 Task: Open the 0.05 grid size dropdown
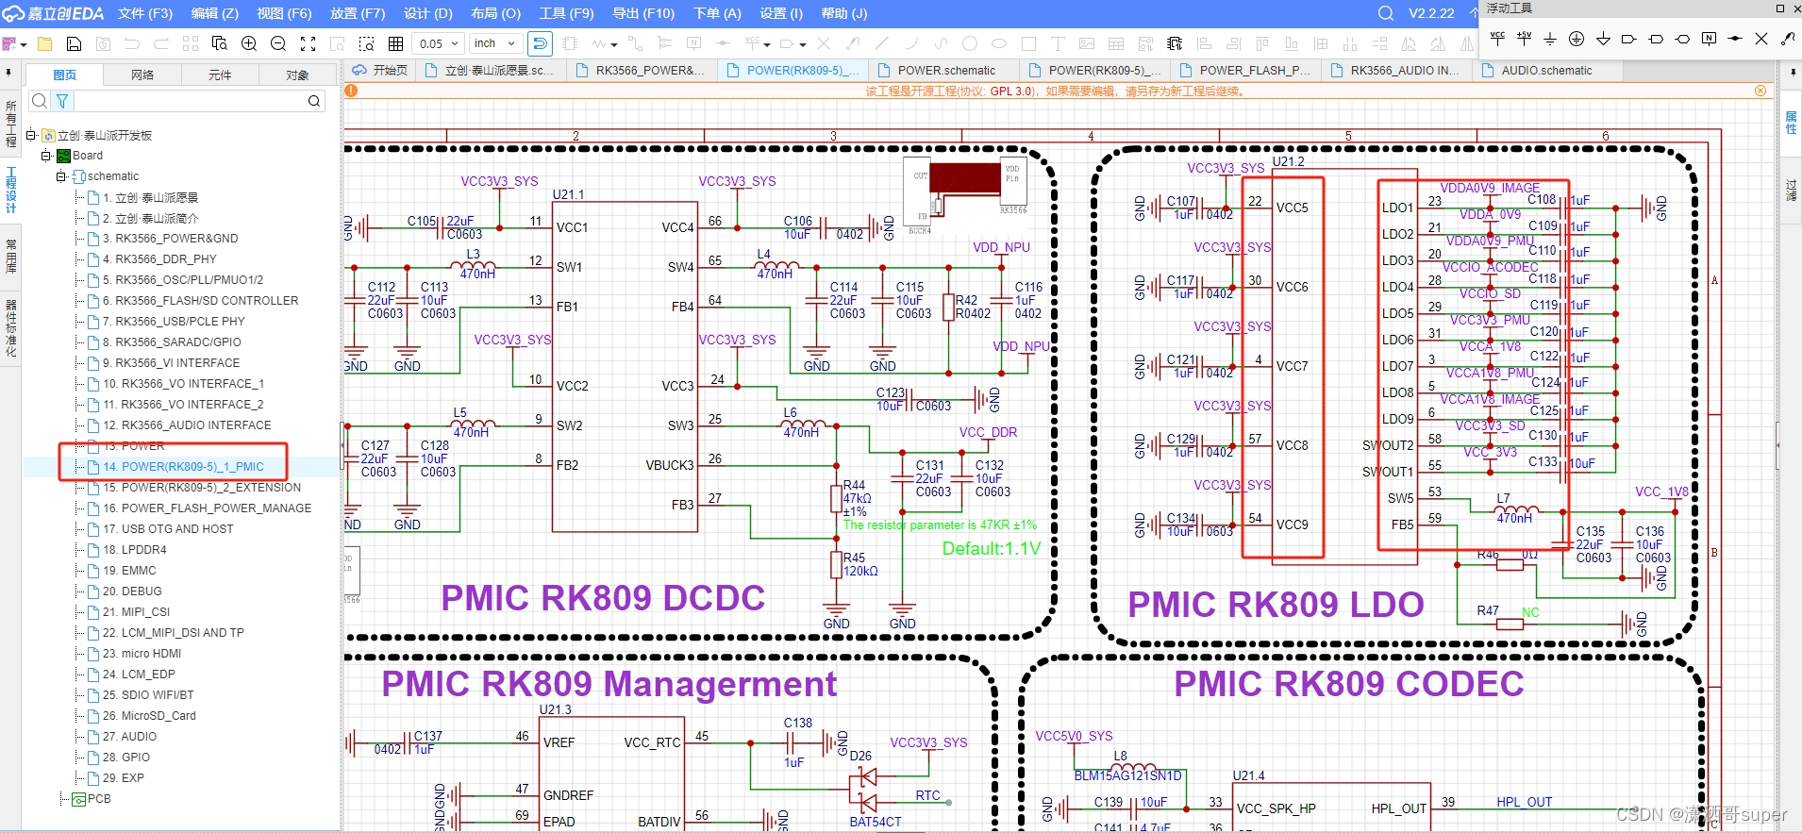pos(439,43)
